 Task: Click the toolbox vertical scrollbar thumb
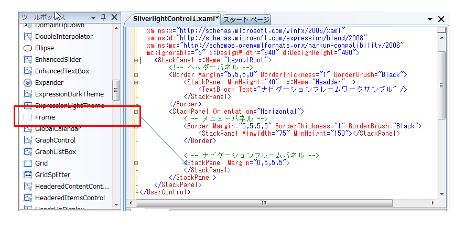[116, 90]
